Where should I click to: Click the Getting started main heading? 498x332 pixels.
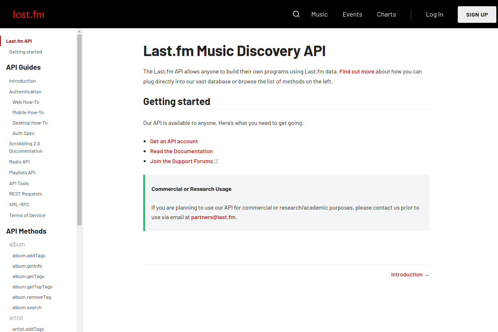[x=177, y=101]
